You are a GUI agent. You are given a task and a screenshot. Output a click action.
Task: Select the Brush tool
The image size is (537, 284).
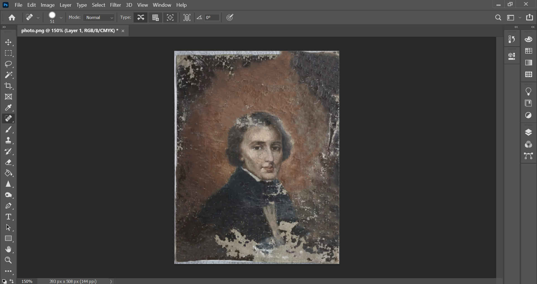point(8,129)
